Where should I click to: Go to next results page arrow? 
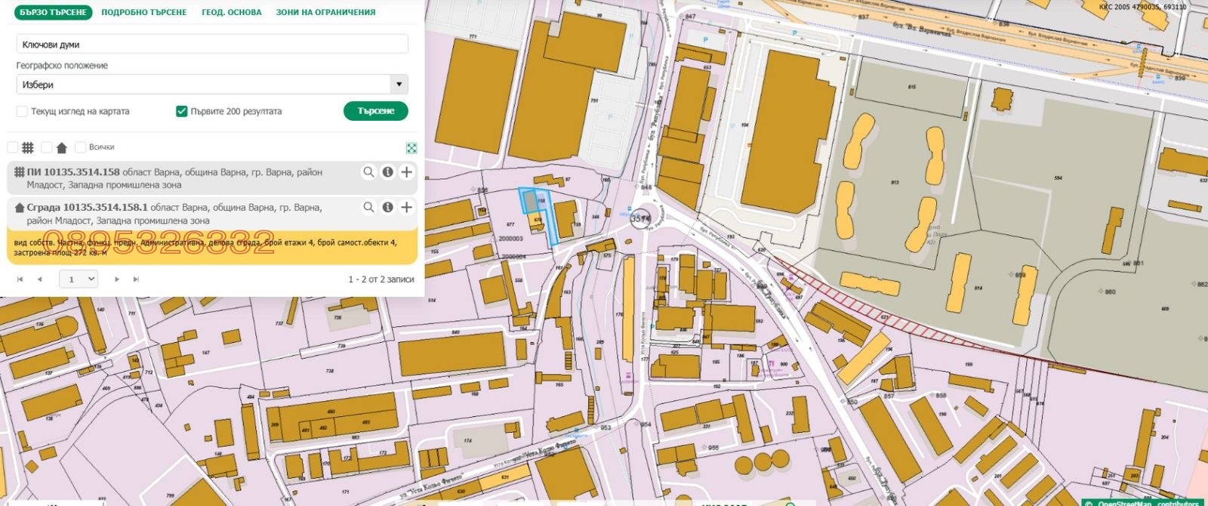tap(117, 279)
